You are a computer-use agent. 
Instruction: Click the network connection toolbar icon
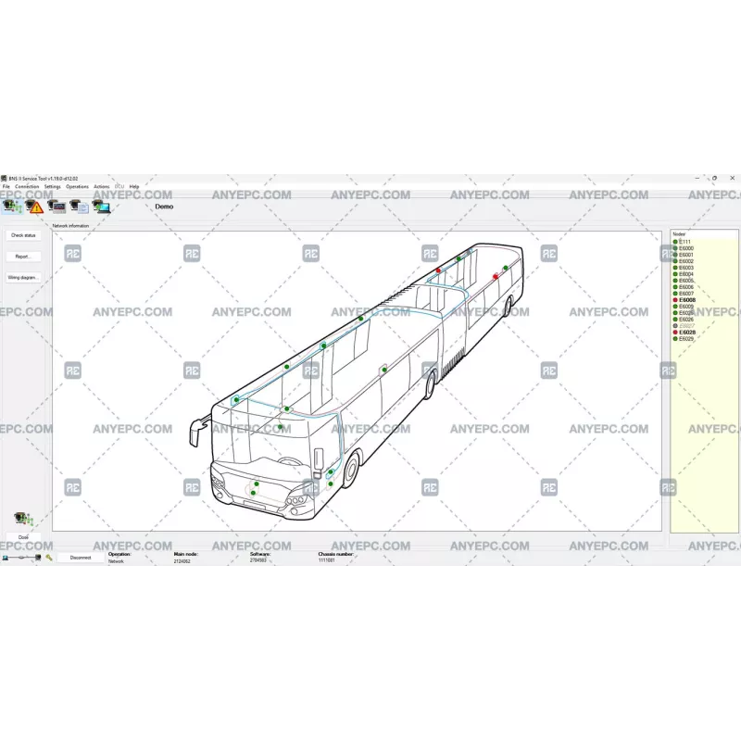(x=11, y=205)
